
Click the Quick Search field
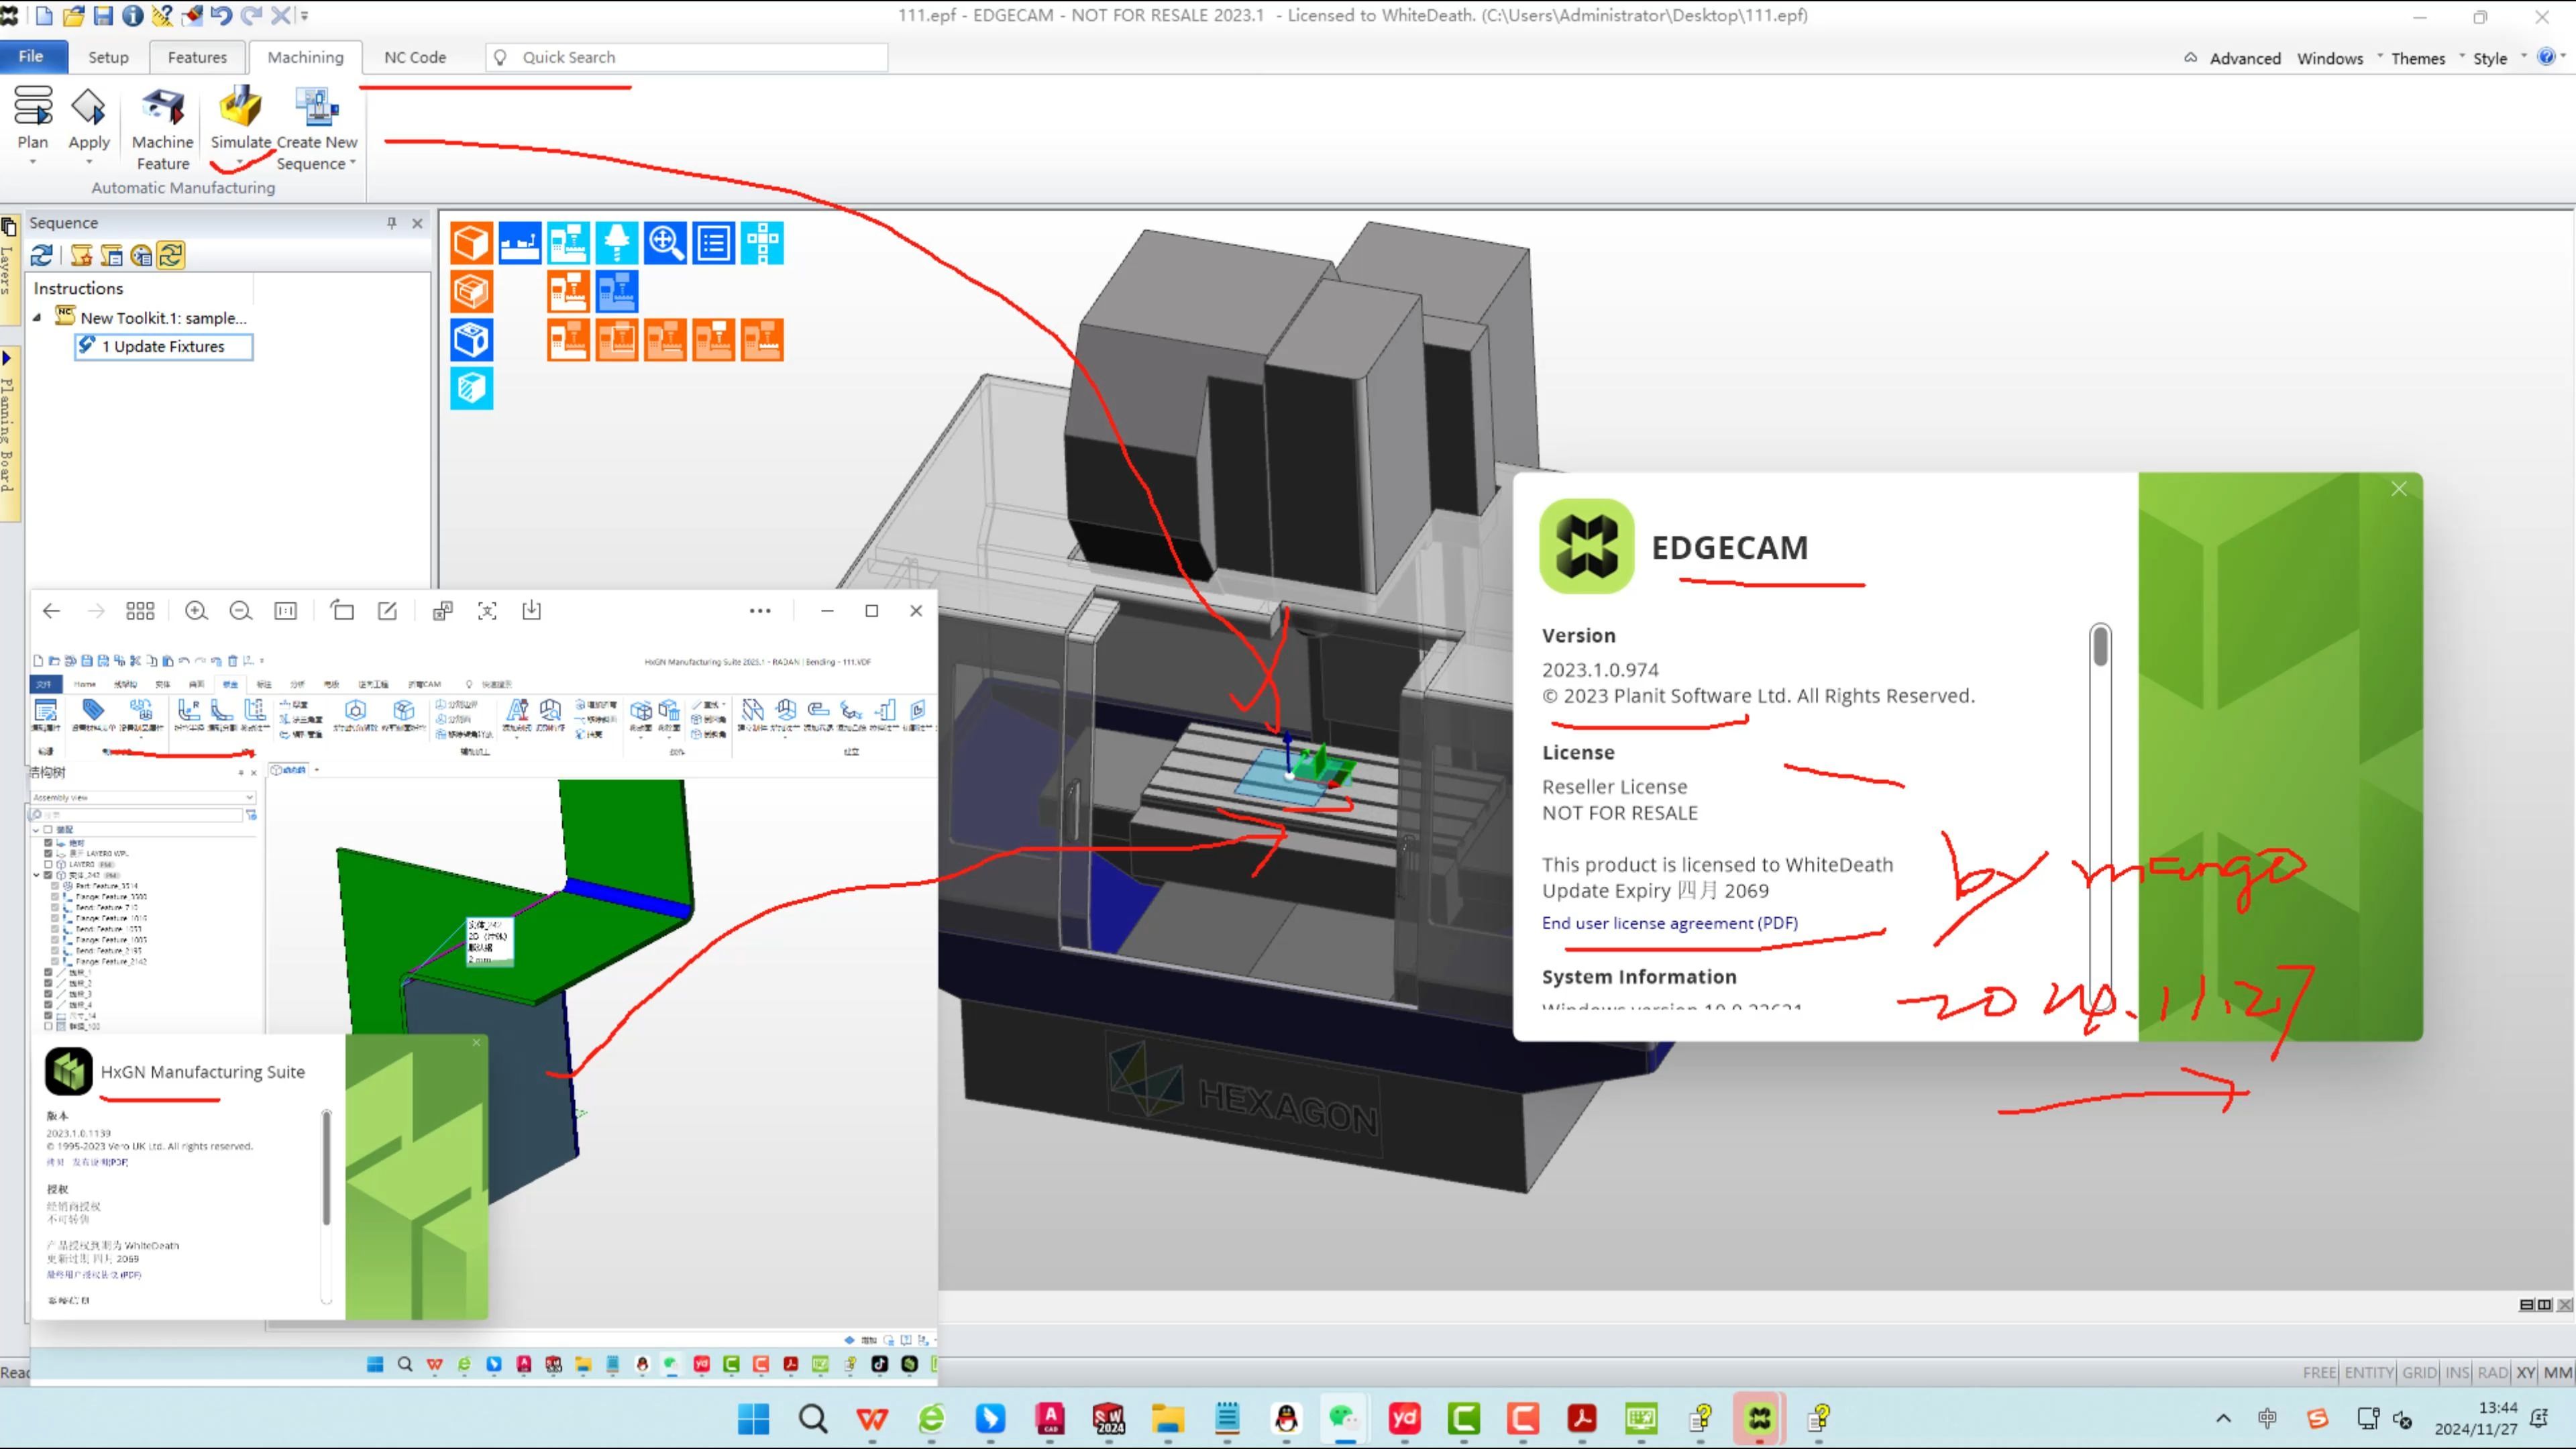[x=686, y=57]
